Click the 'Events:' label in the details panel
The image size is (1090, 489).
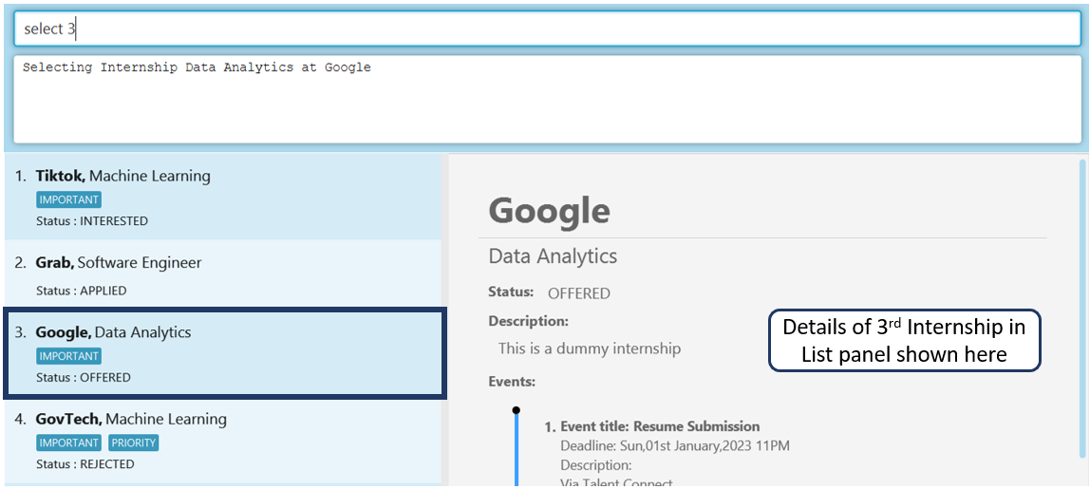pyautogui.click(x=513, y=381)
